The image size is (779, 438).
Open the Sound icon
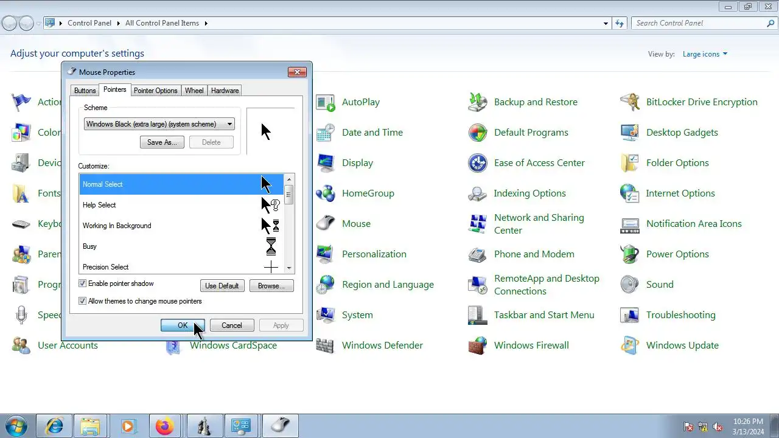(630, 285)
